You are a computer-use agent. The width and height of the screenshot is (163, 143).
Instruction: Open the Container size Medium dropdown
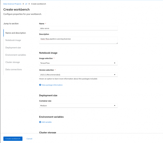[78, 106]
